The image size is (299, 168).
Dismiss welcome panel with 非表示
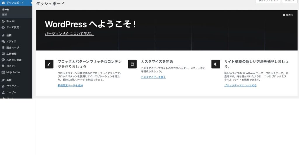[x=288, y=15]
